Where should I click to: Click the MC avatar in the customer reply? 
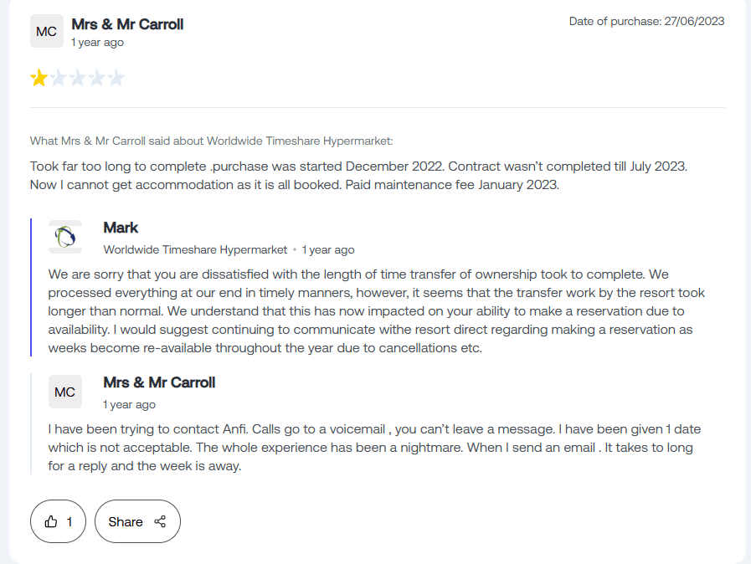(65, 392)
